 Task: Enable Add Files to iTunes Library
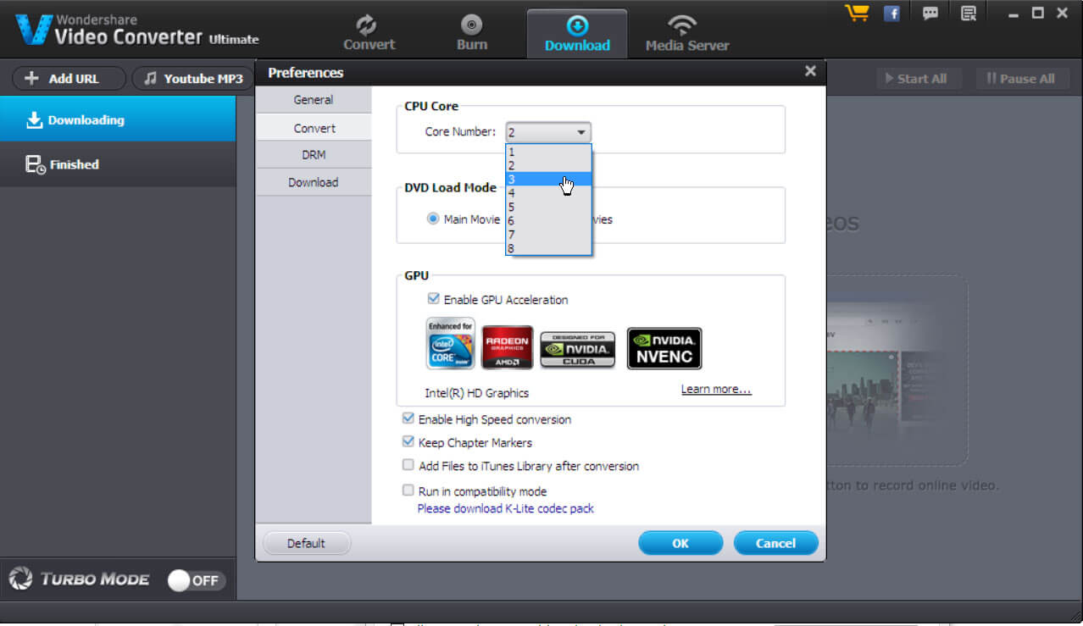408,465
